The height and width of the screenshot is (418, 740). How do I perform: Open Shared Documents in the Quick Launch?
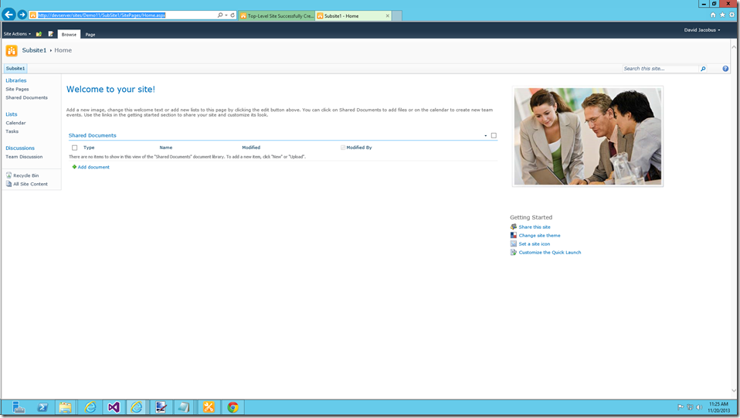pyautogui.click(x=26, y=97)
